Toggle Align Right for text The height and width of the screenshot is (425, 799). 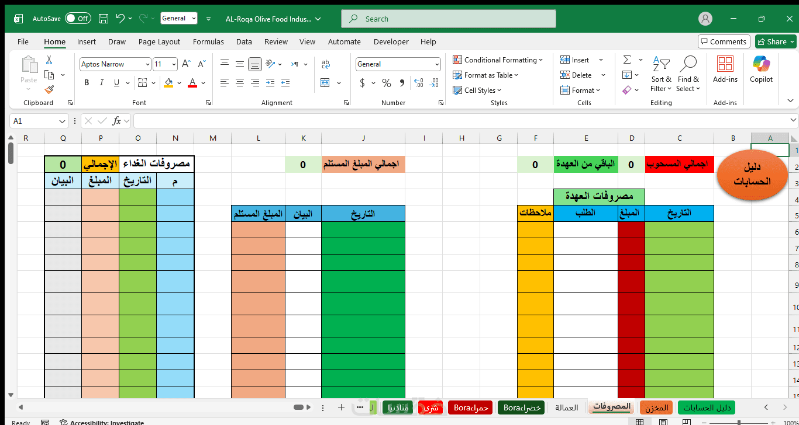(255, 83)
